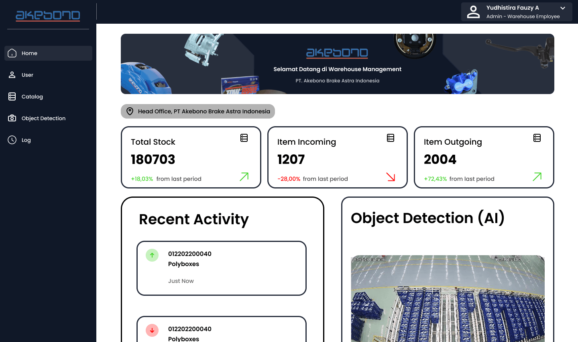The image size is (578, 342).
Task: Open the first Polyboxes activity entry
Action: pyautogui.click(x=222, y=268)
